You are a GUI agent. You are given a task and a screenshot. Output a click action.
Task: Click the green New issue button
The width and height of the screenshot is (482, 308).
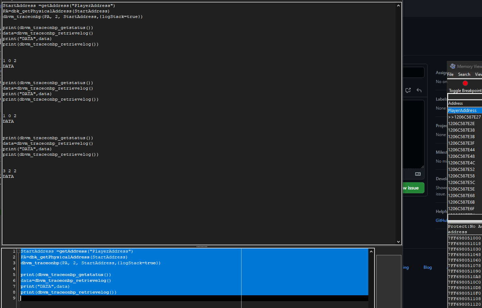point(413,188)
